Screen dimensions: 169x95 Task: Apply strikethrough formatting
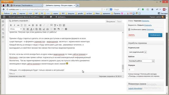18,25
